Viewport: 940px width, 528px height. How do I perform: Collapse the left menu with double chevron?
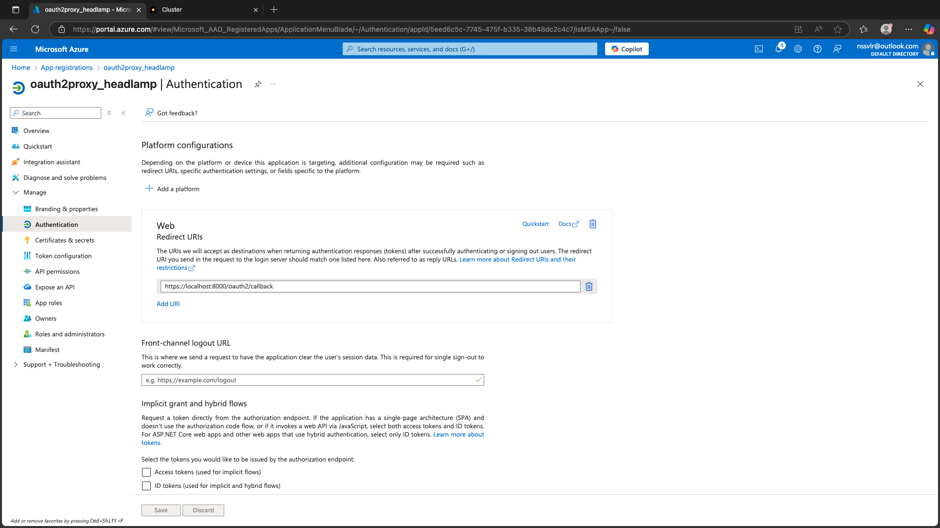(x=123, y=112)
